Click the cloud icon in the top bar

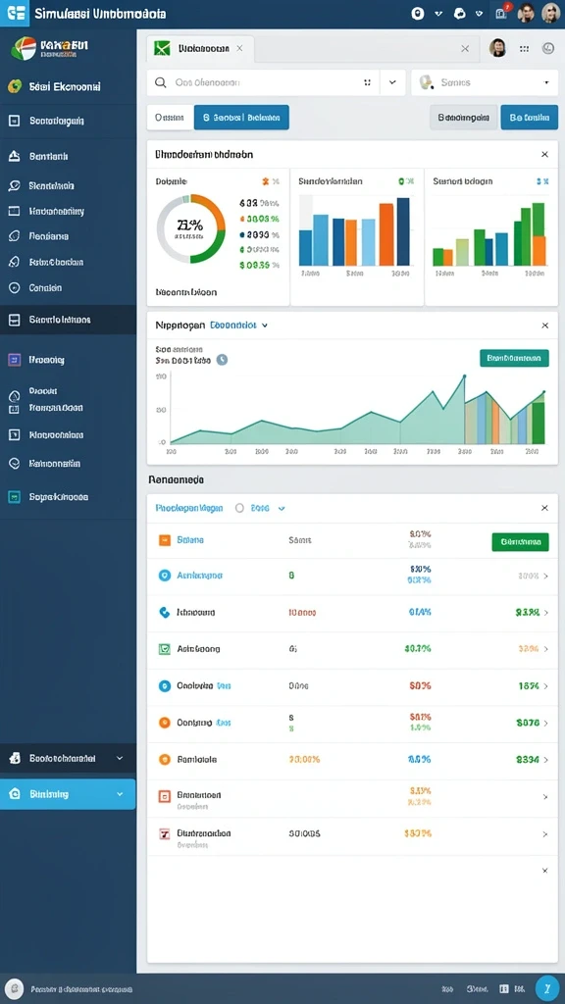(x=459, y=13)
